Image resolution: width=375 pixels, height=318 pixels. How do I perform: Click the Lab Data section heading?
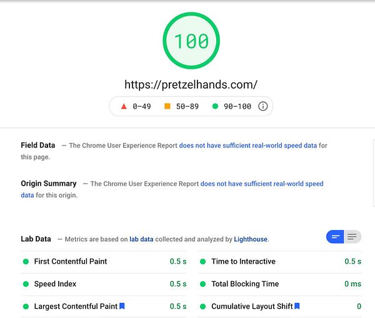36,239
